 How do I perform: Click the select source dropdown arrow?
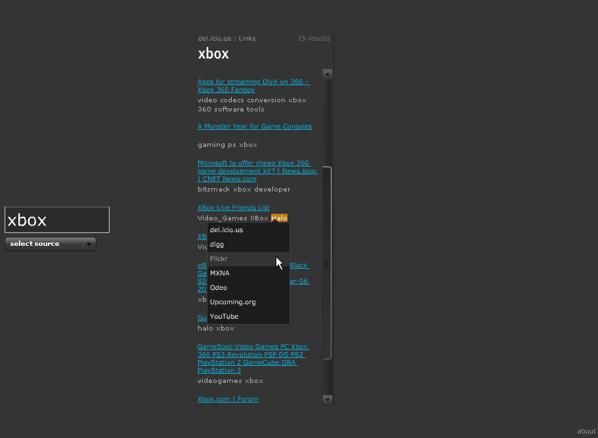click(x=89, y=244)
